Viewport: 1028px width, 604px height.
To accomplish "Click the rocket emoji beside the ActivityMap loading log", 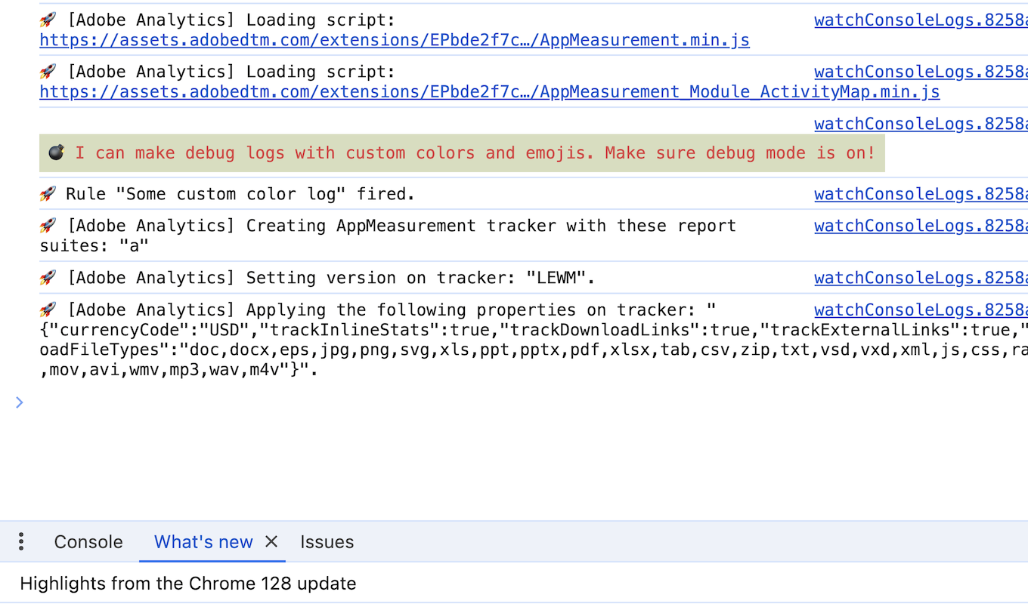I will coord(48,72).
